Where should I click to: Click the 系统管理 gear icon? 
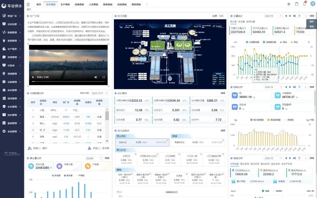(x=4, y=131)
